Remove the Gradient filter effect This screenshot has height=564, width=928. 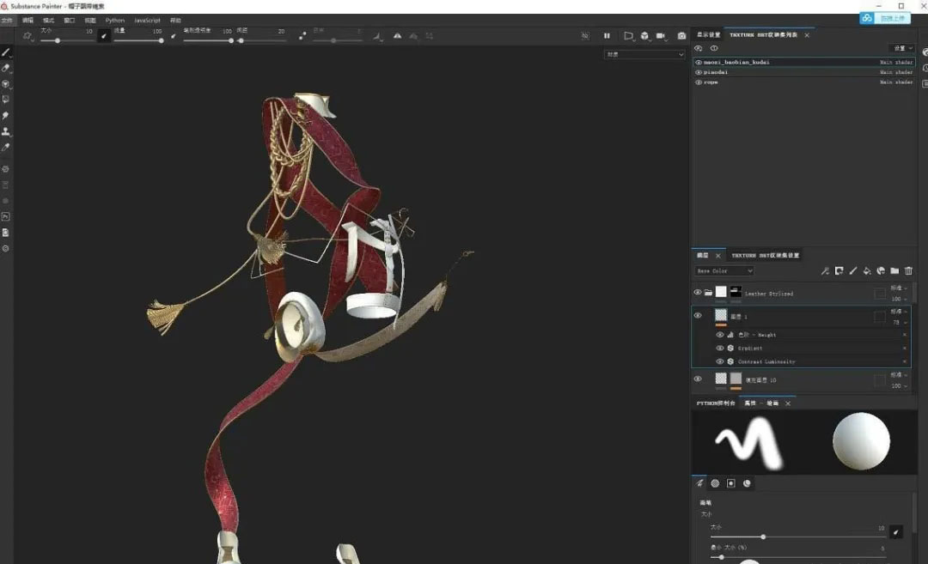point(904,349)
